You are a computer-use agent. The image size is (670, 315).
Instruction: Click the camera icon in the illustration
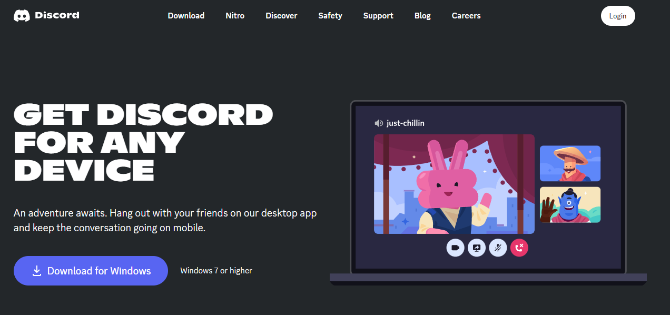coord(455,248)
